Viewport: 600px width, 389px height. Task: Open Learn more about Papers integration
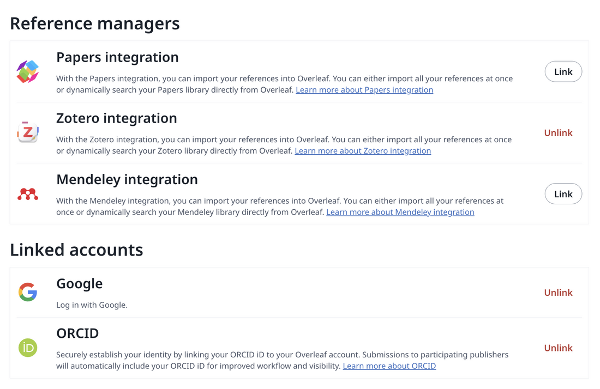[364, 90]
